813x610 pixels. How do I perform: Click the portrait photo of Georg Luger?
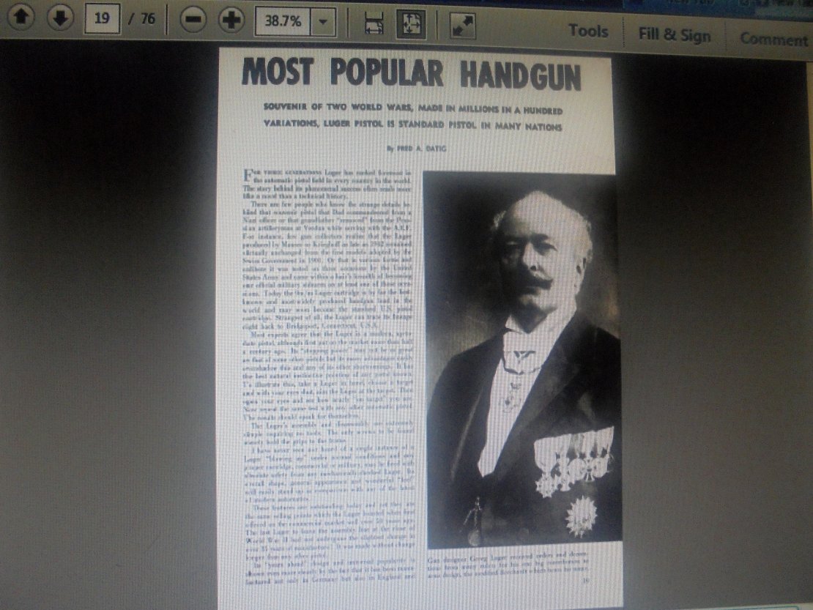pyautogui.click(x=522, y=360)
